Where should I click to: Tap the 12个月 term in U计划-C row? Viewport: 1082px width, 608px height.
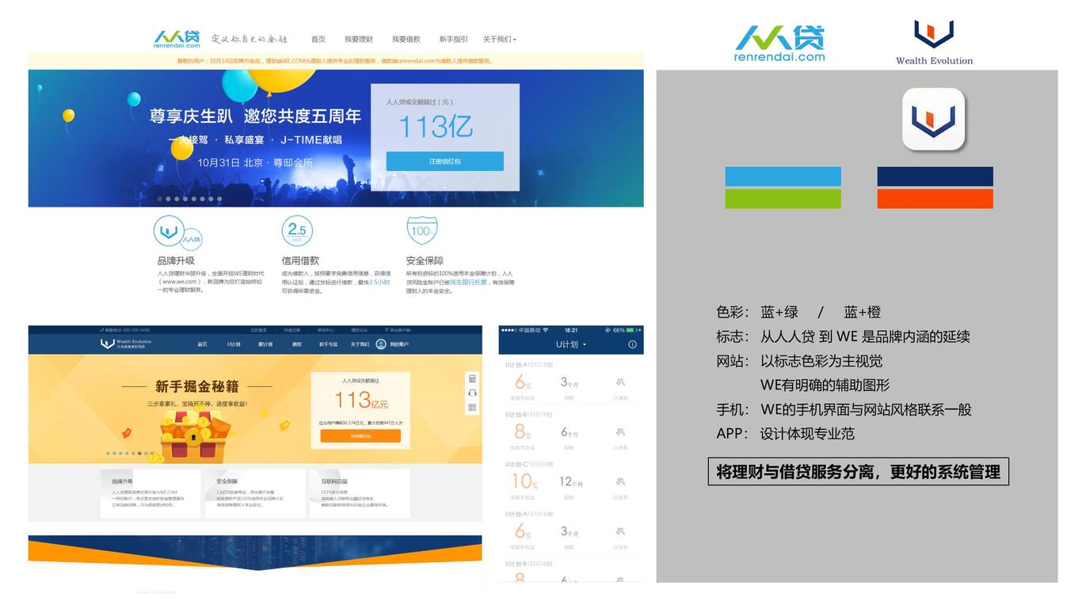[570, 482]
